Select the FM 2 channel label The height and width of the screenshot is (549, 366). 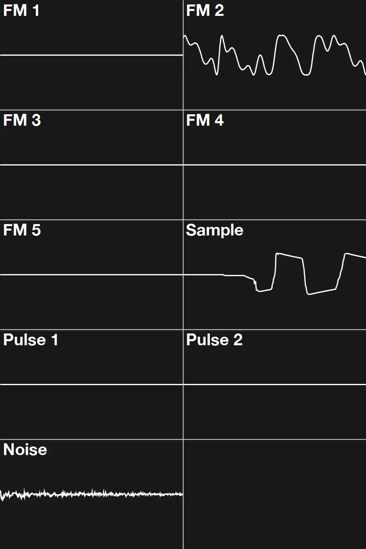pyautogui.click(x=205, y=11)
